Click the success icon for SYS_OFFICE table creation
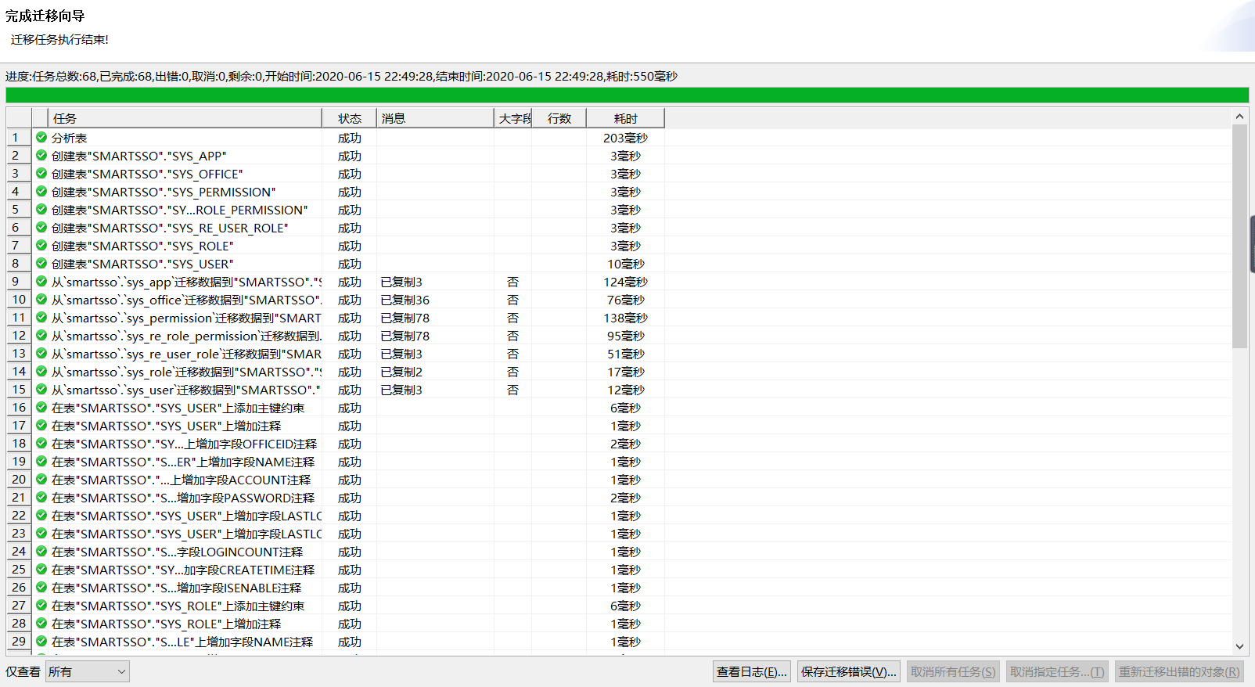This screenshot has height=687, width=1255. (41, 174)
